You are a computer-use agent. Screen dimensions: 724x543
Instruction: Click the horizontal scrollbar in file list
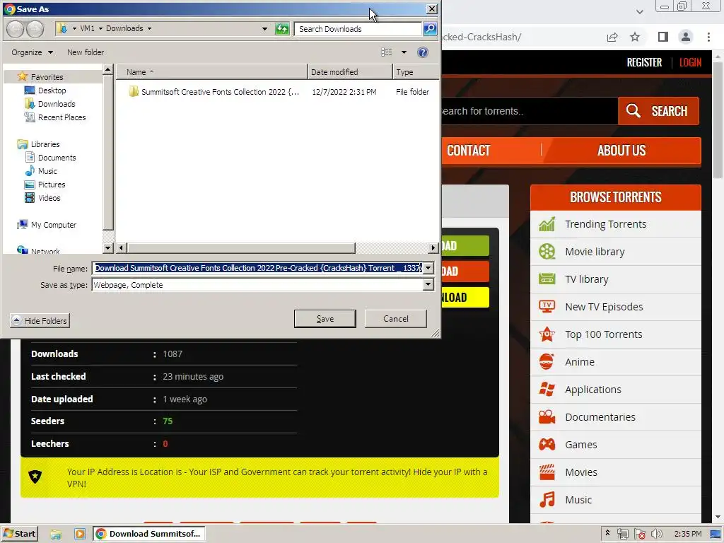coord(241,248)
